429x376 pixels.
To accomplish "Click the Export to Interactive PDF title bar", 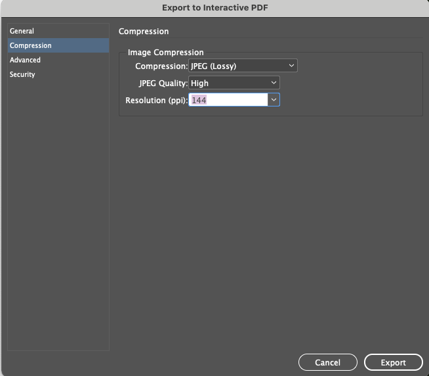I will 214,7.
